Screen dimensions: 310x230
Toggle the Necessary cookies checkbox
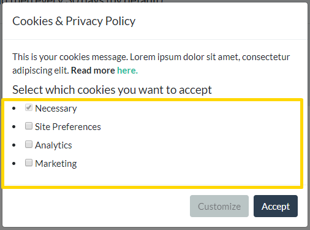(x=29, y=107)
